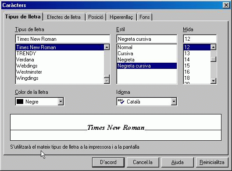This screenshot has height=171, width=232.
Task: Click the Times New Roman preview text
Action: click(x=116, y=128)
